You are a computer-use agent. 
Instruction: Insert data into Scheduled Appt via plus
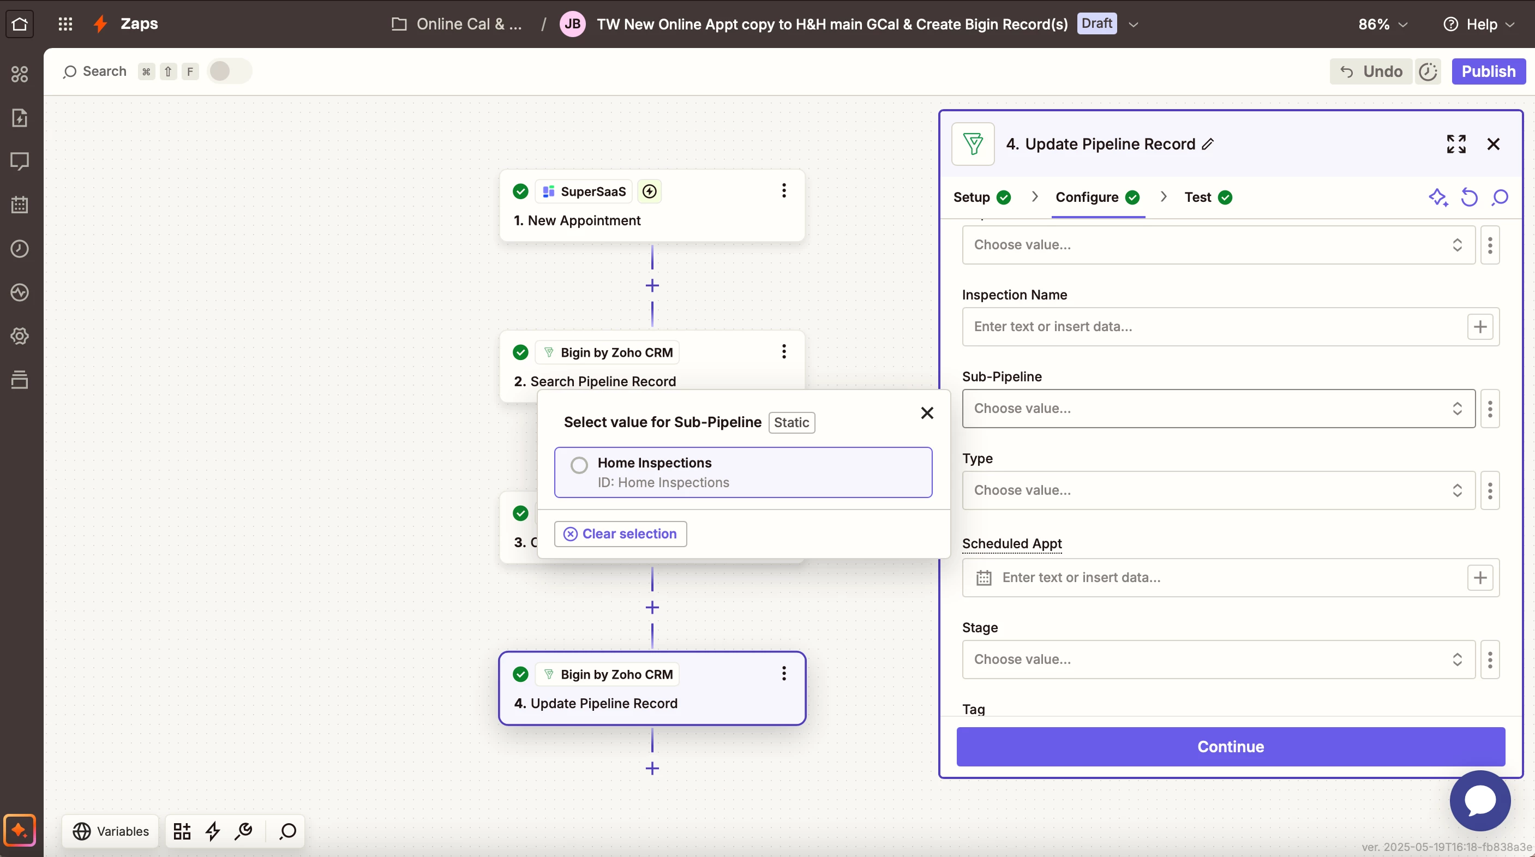(x=1479, y=578)
